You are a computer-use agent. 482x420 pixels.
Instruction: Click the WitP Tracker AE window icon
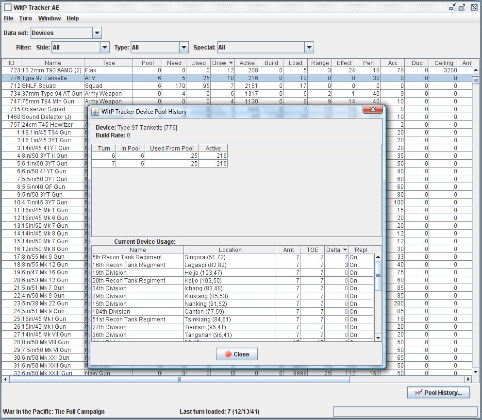pos(7,7)
